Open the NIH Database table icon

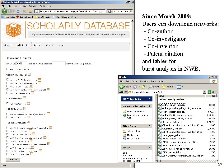(x=25, y=98)
